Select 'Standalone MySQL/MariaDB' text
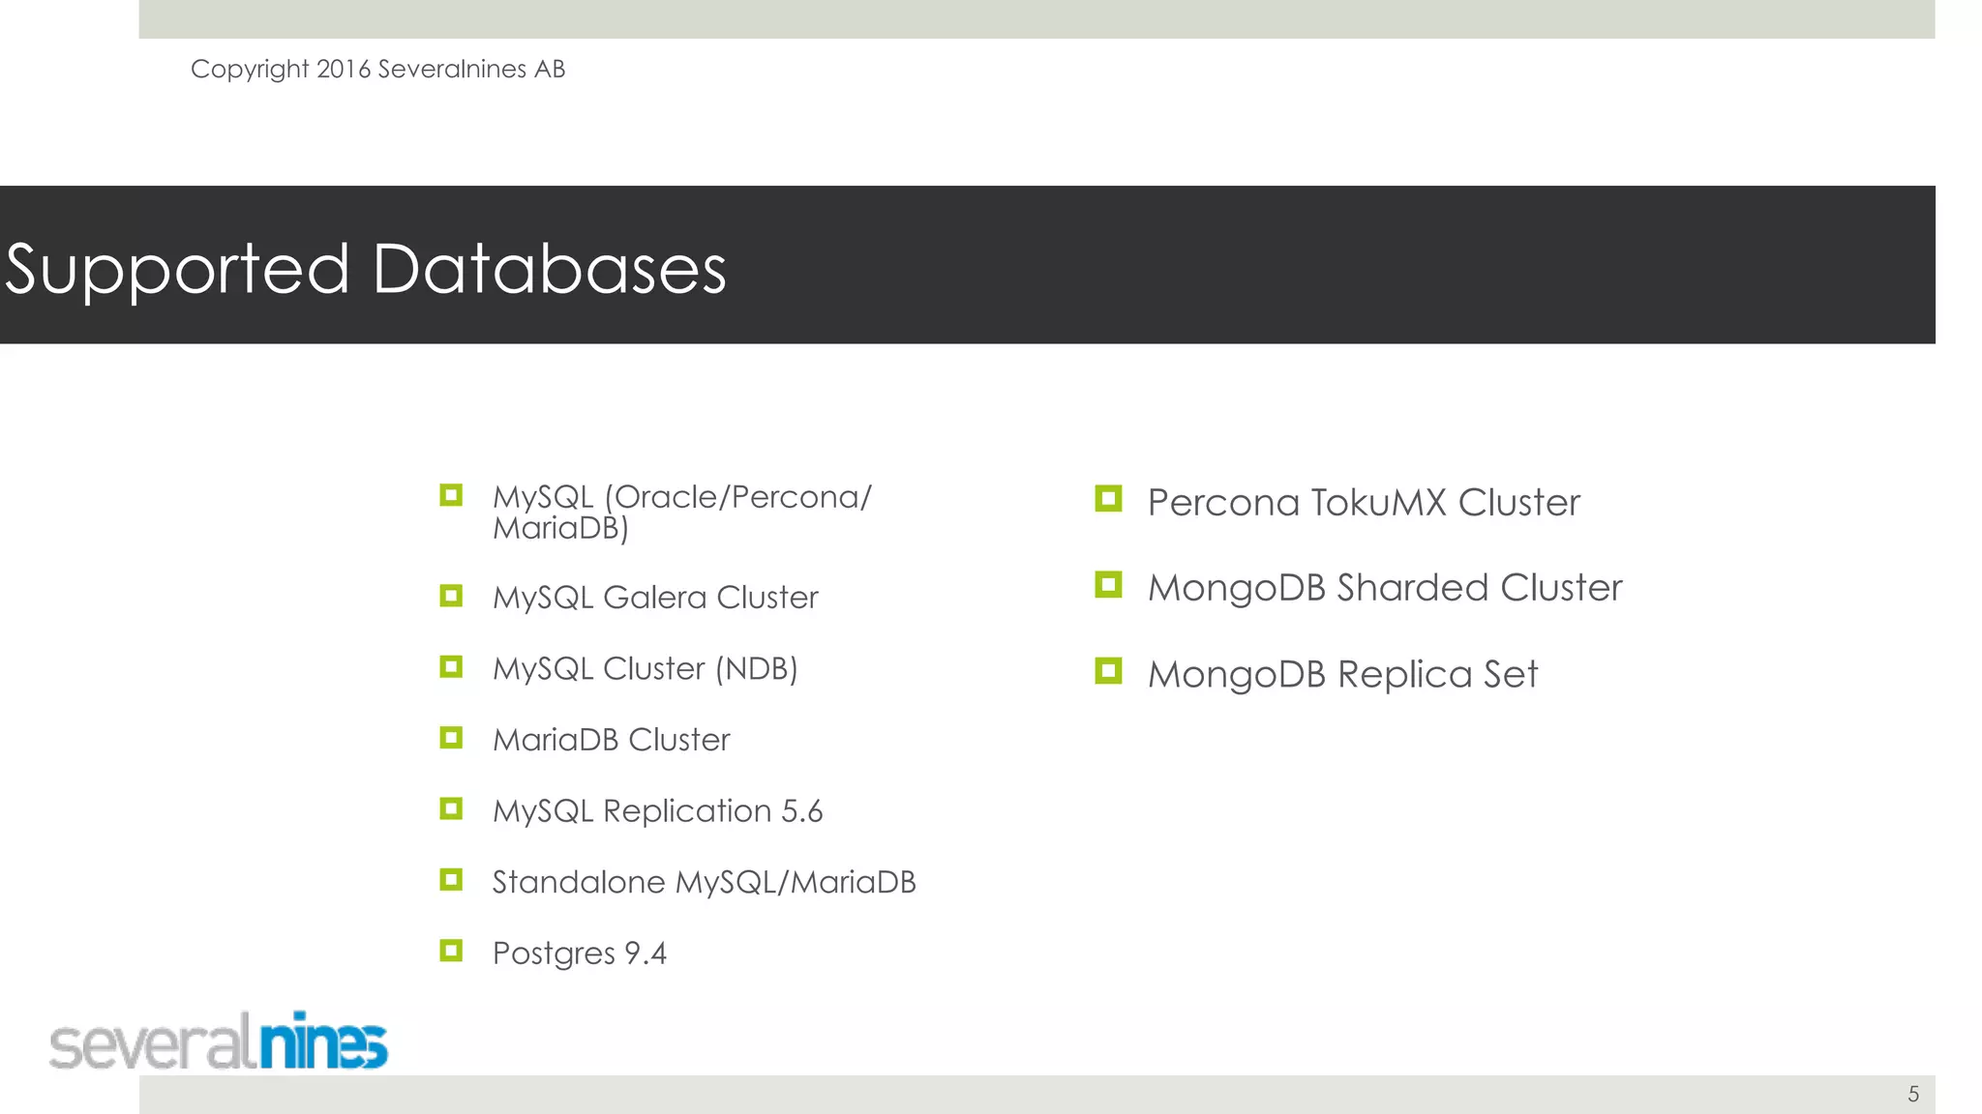This screenshot has width=1982, height=1114. click(704, 882)
